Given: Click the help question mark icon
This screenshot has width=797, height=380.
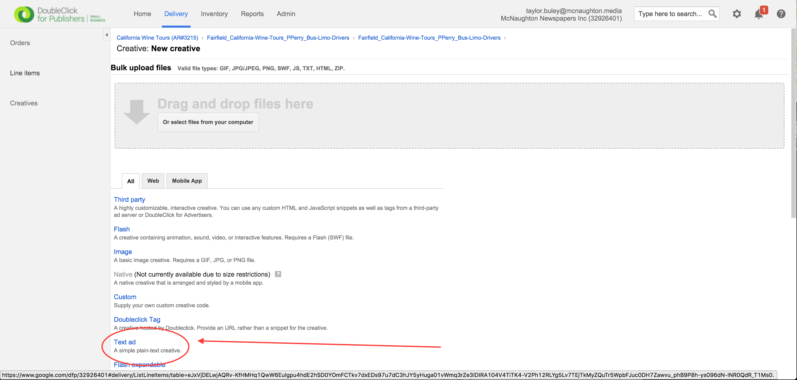Looking at the screenshot, I should 781,14.
